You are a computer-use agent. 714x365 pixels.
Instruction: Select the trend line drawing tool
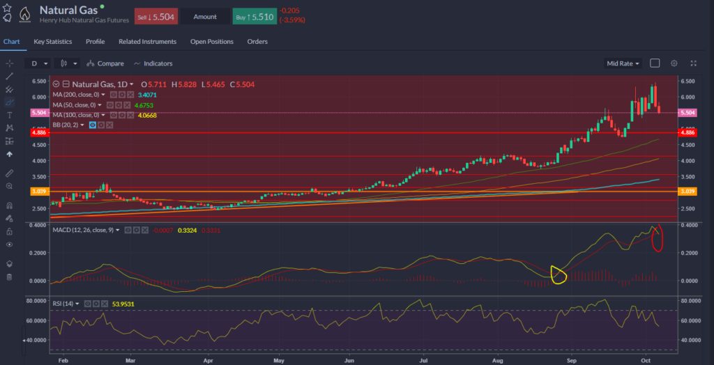point(10,75)
